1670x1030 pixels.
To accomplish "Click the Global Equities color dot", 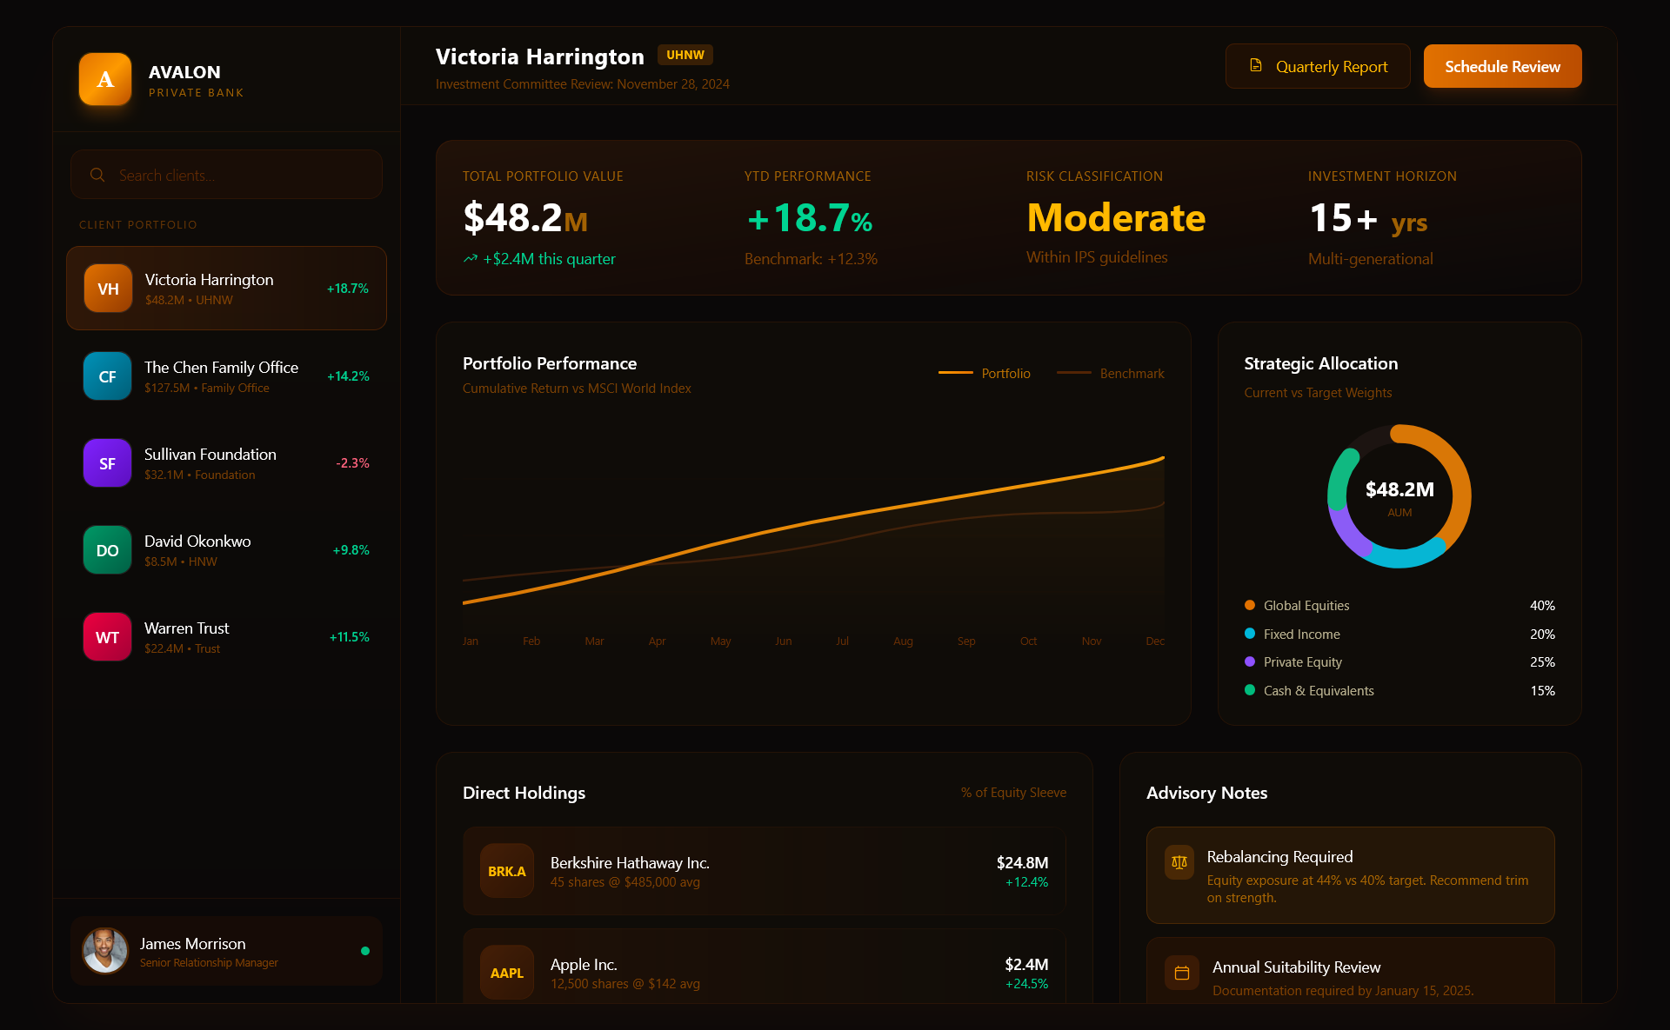I will pos(1250,605).
